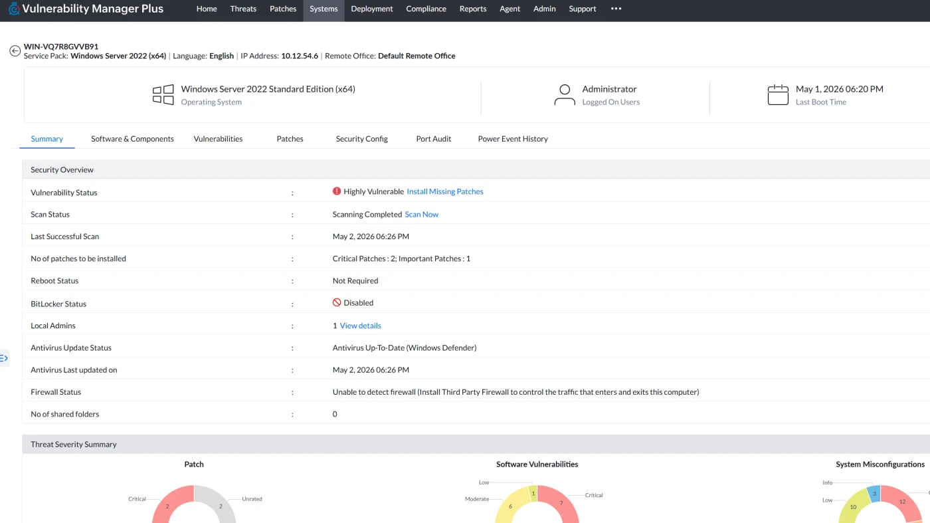This screenshot has width=930, height=523.
Task: Click the 'Not Required' reboot status value
Action: tap(355, 280)
